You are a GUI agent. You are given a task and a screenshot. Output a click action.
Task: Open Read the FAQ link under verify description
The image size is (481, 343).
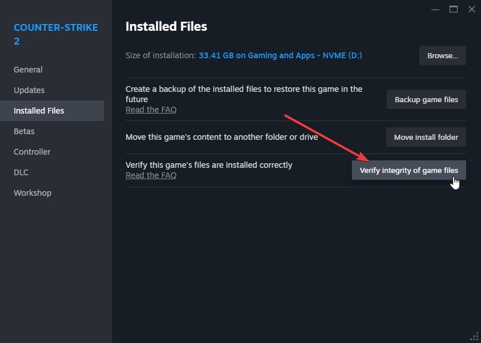pyautogui.click(x=151, y=175)
